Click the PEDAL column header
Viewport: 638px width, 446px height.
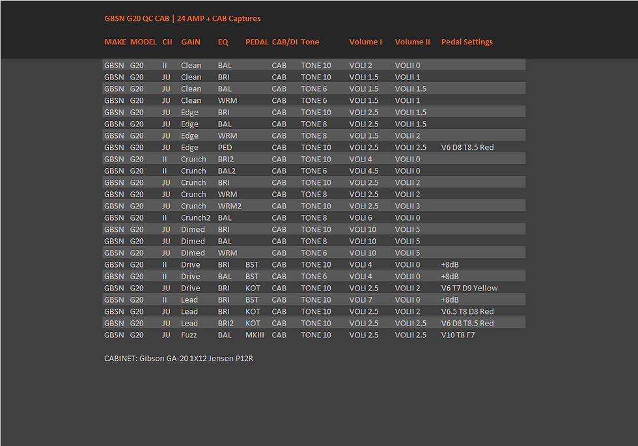(257, 42)
